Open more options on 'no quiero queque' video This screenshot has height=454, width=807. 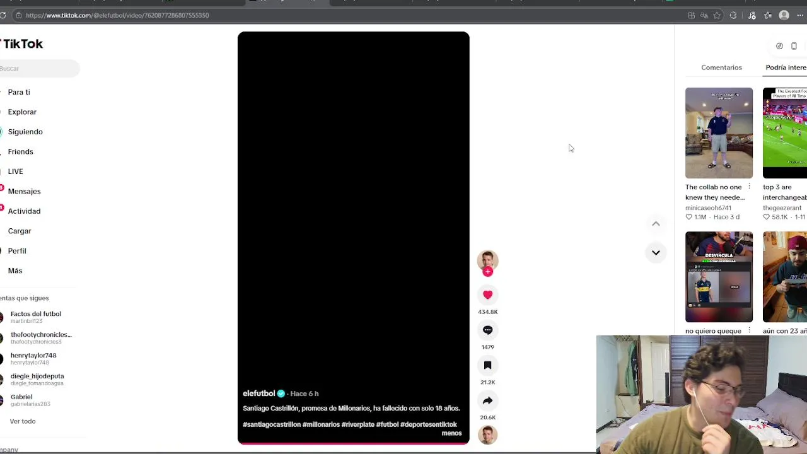749,330
